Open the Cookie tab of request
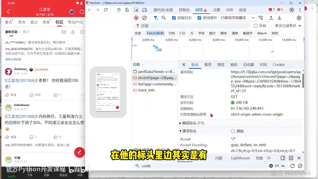This screenshot has width=318, height=179. click(278, 65)
